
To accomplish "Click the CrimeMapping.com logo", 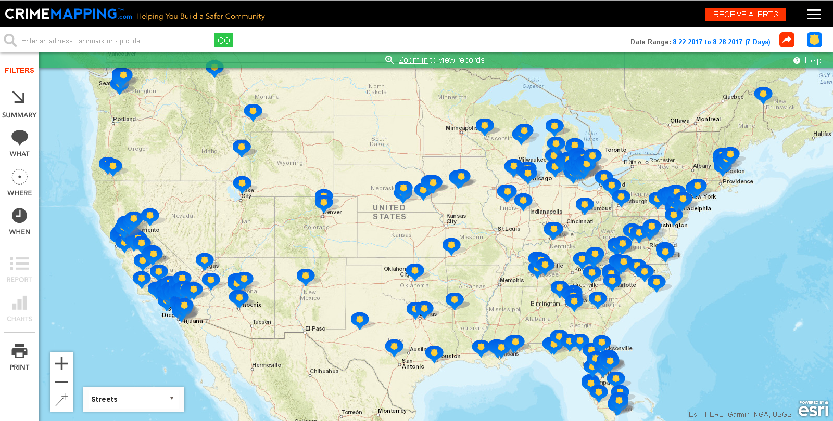I will (68, 14).
